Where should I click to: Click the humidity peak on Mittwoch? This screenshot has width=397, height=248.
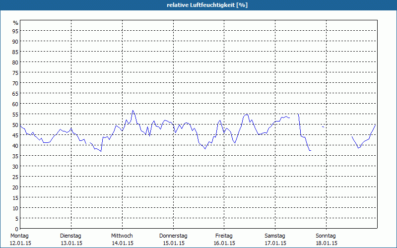point(132,110)
